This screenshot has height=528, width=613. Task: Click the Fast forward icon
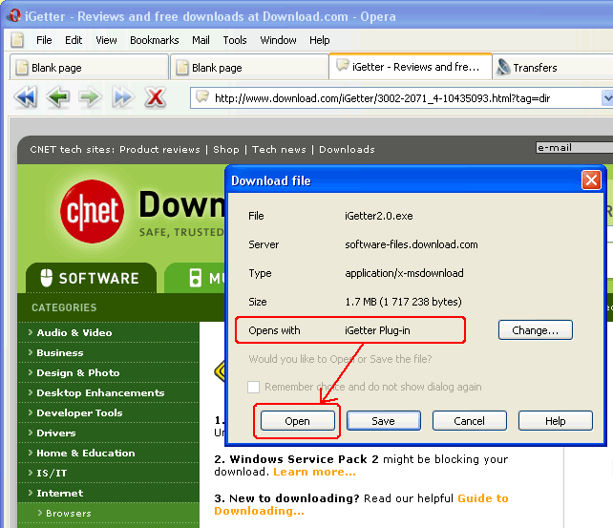pyautogui.click(x=122, y=97)
